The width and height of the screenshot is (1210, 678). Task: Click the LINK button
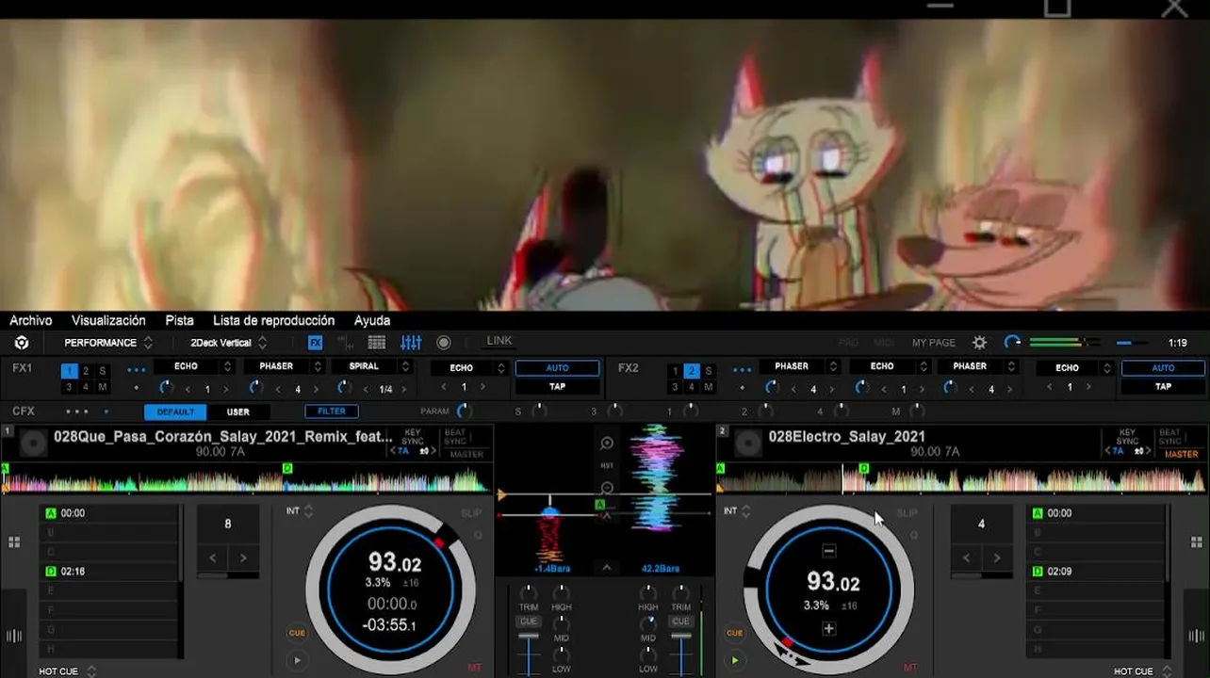pos(499,341)
